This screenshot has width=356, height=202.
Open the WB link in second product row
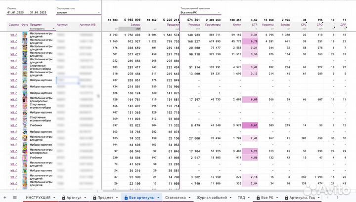coord(14,41)
